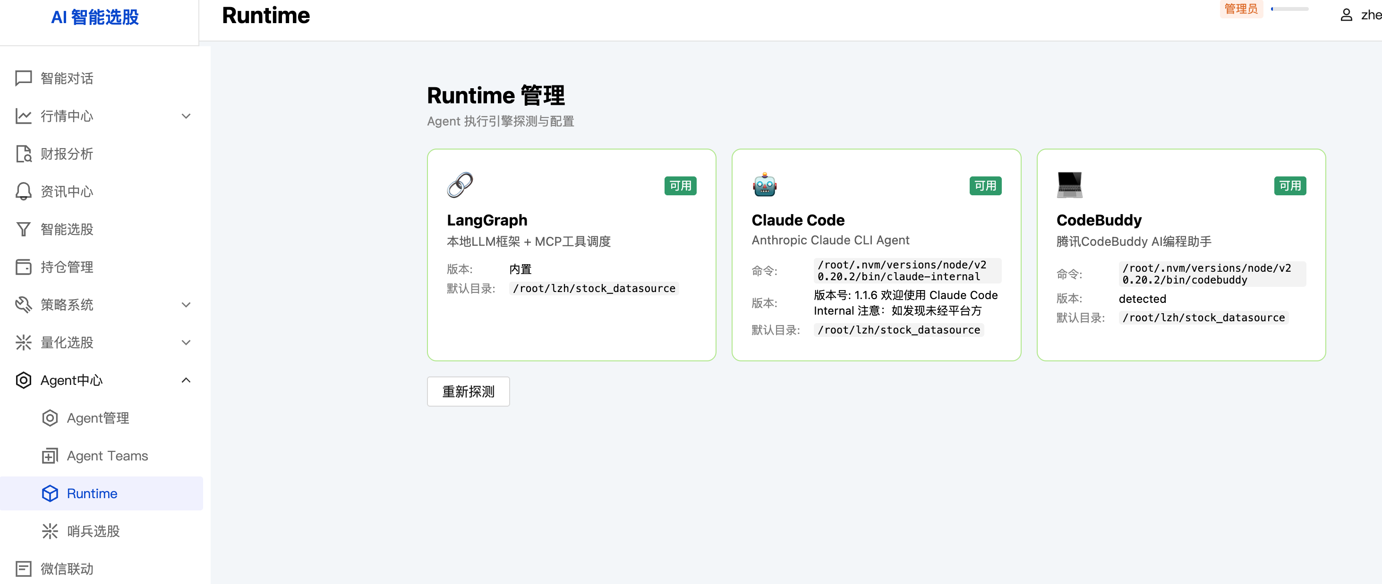
Task: Click the 可用 badge on LangGraph card
Action: point(680,185)
